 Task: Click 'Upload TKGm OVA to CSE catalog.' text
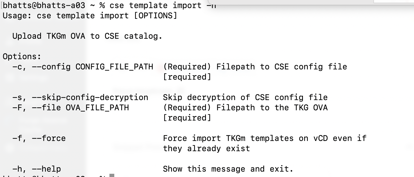point(87,36)
